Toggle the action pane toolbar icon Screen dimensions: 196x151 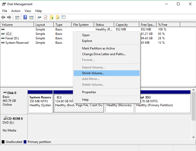click(31, 17)
